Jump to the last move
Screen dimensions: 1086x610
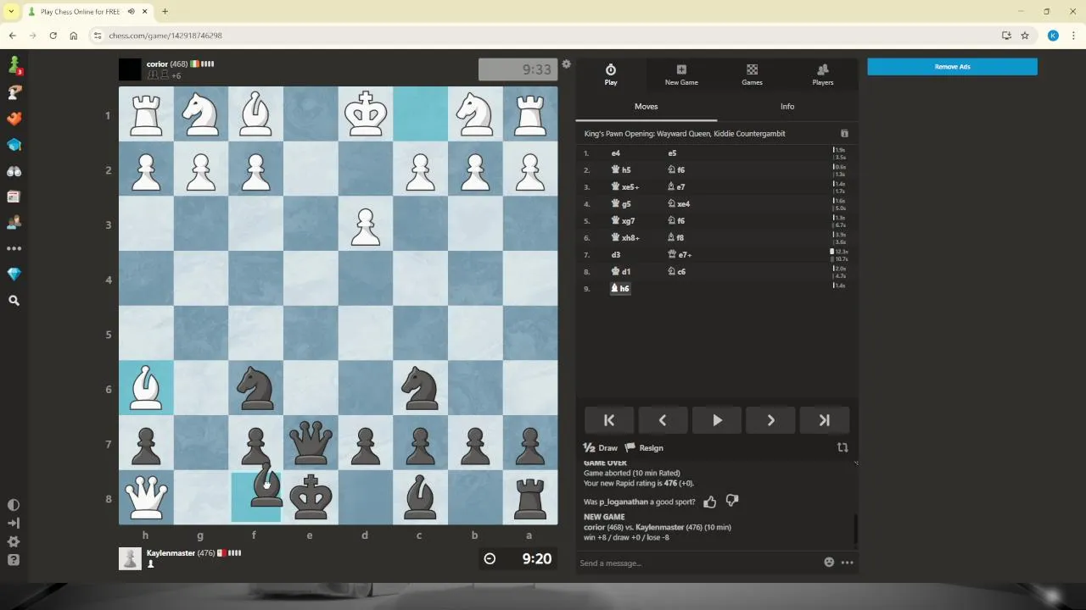pos(825,420)
